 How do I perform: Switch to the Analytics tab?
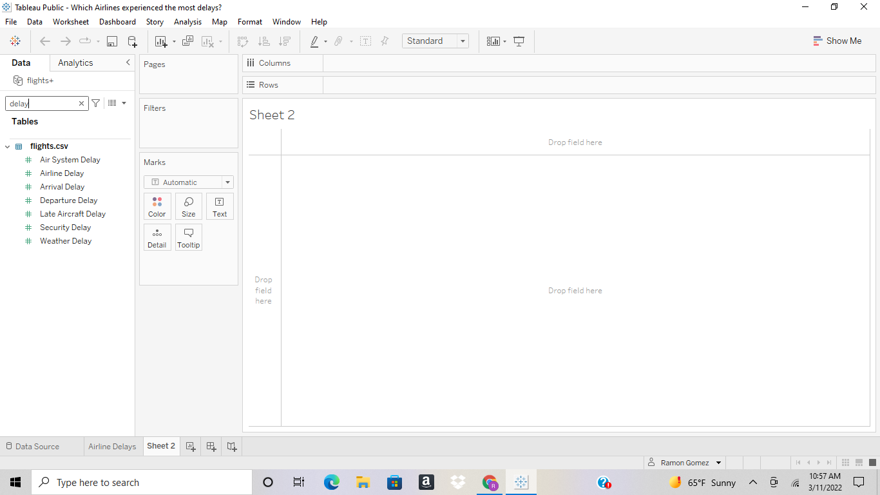pyautogui.click(x=75, y=63)
